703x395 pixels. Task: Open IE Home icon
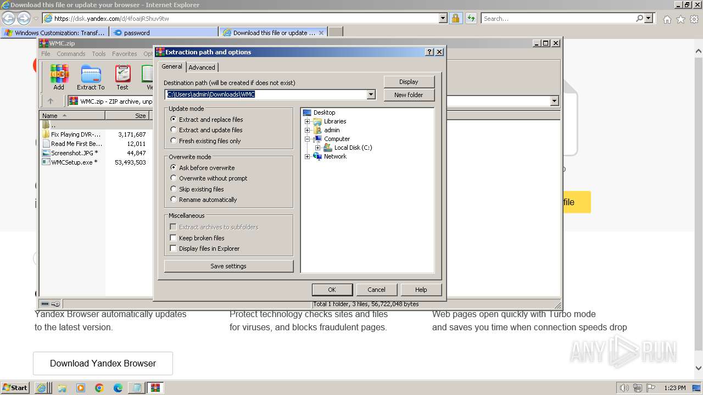click(x=667, y=19)
